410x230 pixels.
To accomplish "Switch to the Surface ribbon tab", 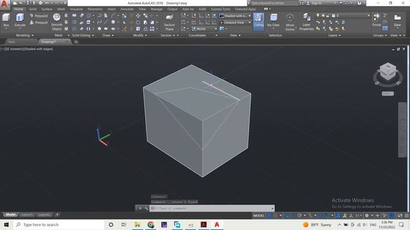I will tap(47, 9).
